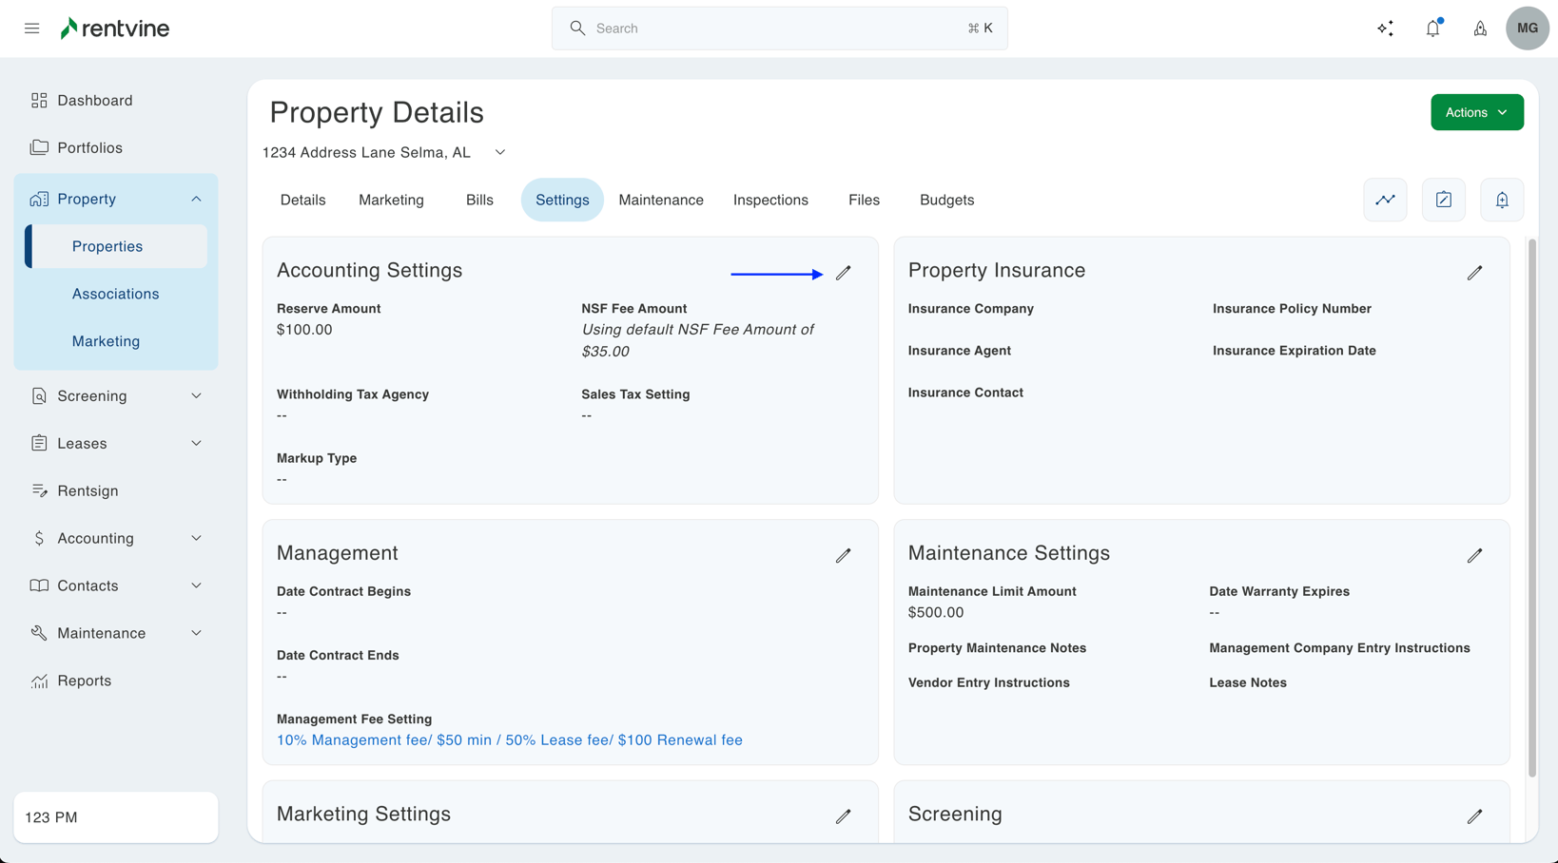Edit Management section with pencil icon
This screenshot has height=863, width=1558.
[x=844, y=555]
